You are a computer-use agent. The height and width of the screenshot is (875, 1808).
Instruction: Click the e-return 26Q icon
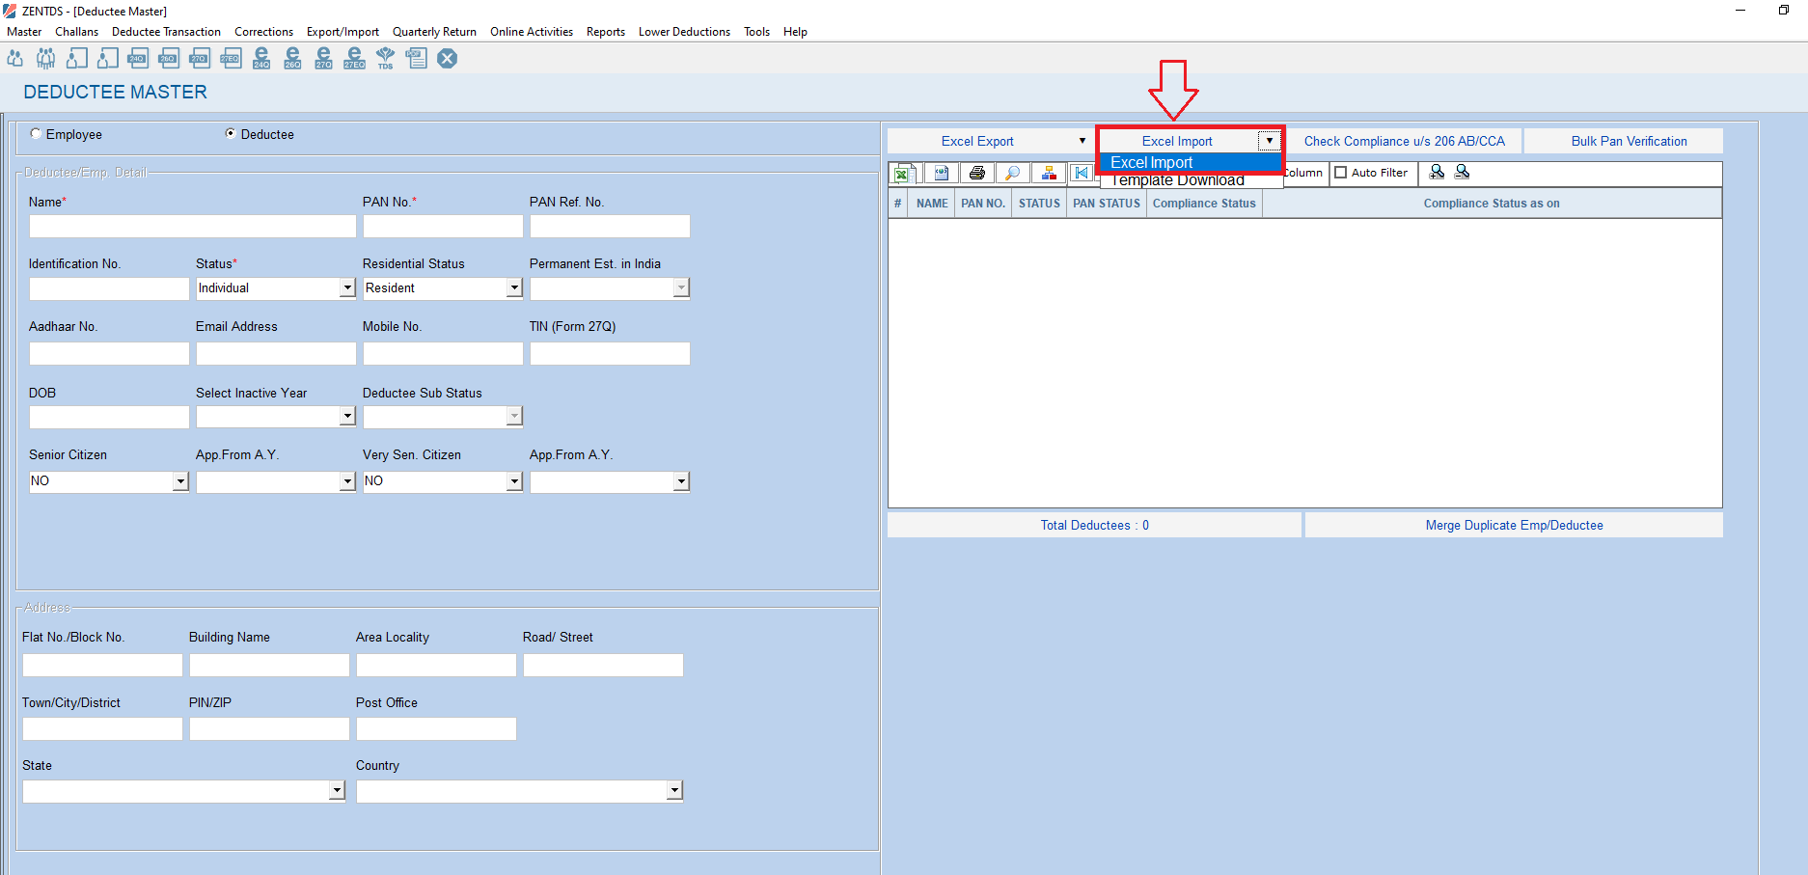point(292,58)
